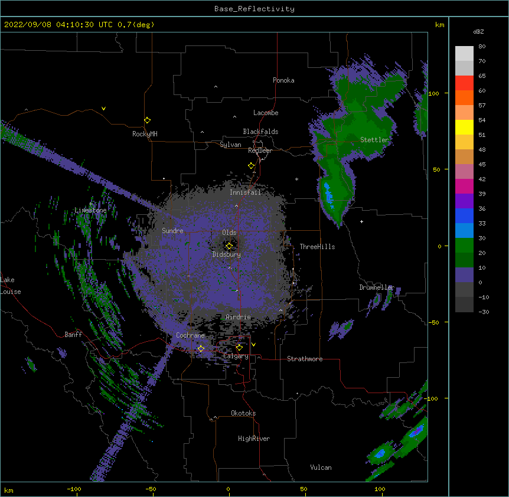Click the Didsbury label
The image size is (509, 497).
tap(227, 254)
